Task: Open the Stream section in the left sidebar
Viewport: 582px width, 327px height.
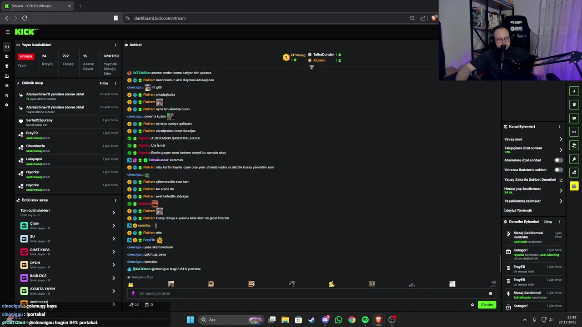Action: [x=7, y=47]
